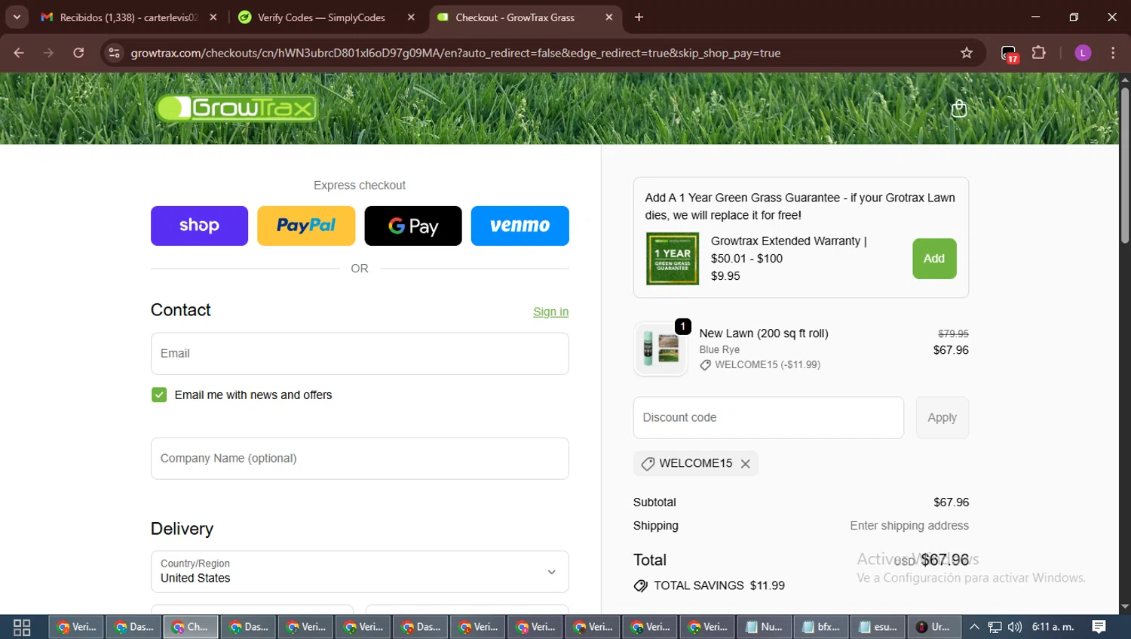
Task: Pay with PayPal express button
Action: pyautogui.click(x=306, y=226)
